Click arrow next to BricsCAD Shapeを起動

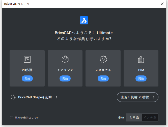tap(56, 97)
